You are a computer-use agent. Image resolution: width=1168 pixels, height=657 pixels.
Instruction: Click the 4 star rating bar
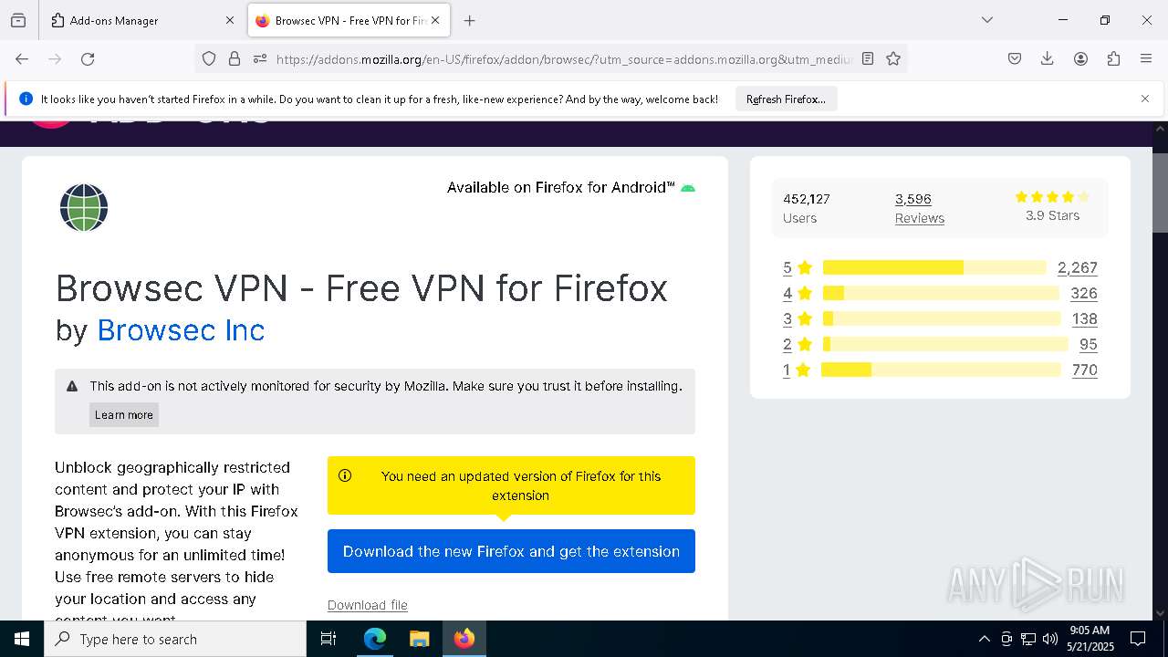[x=941, y=293]
